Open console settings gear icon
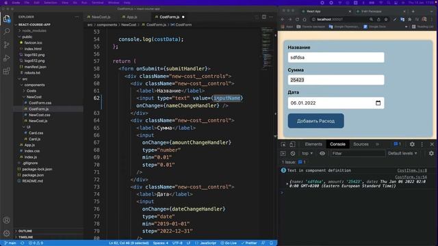The height and width of the screenshot is (246, 438). (x=431, y=153)
